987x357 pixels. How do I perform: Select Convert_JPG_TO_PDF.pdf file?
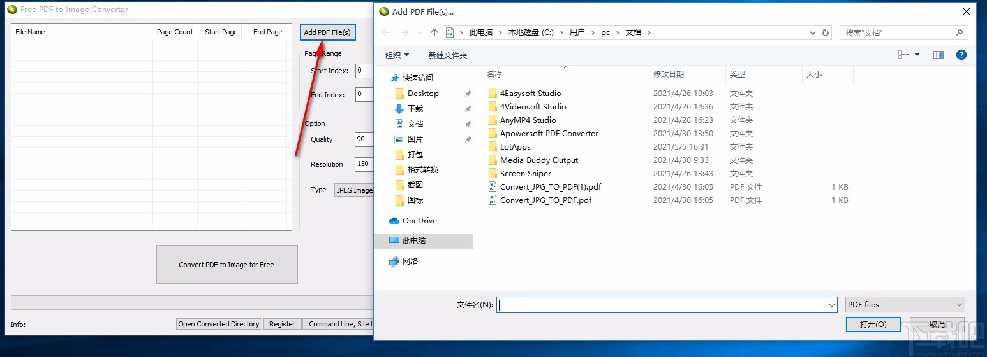[545, 200]
